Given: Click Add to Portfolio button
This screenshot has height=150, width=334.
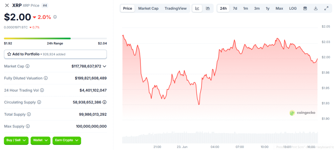Looking at the screenshot, I should point(55,54).
